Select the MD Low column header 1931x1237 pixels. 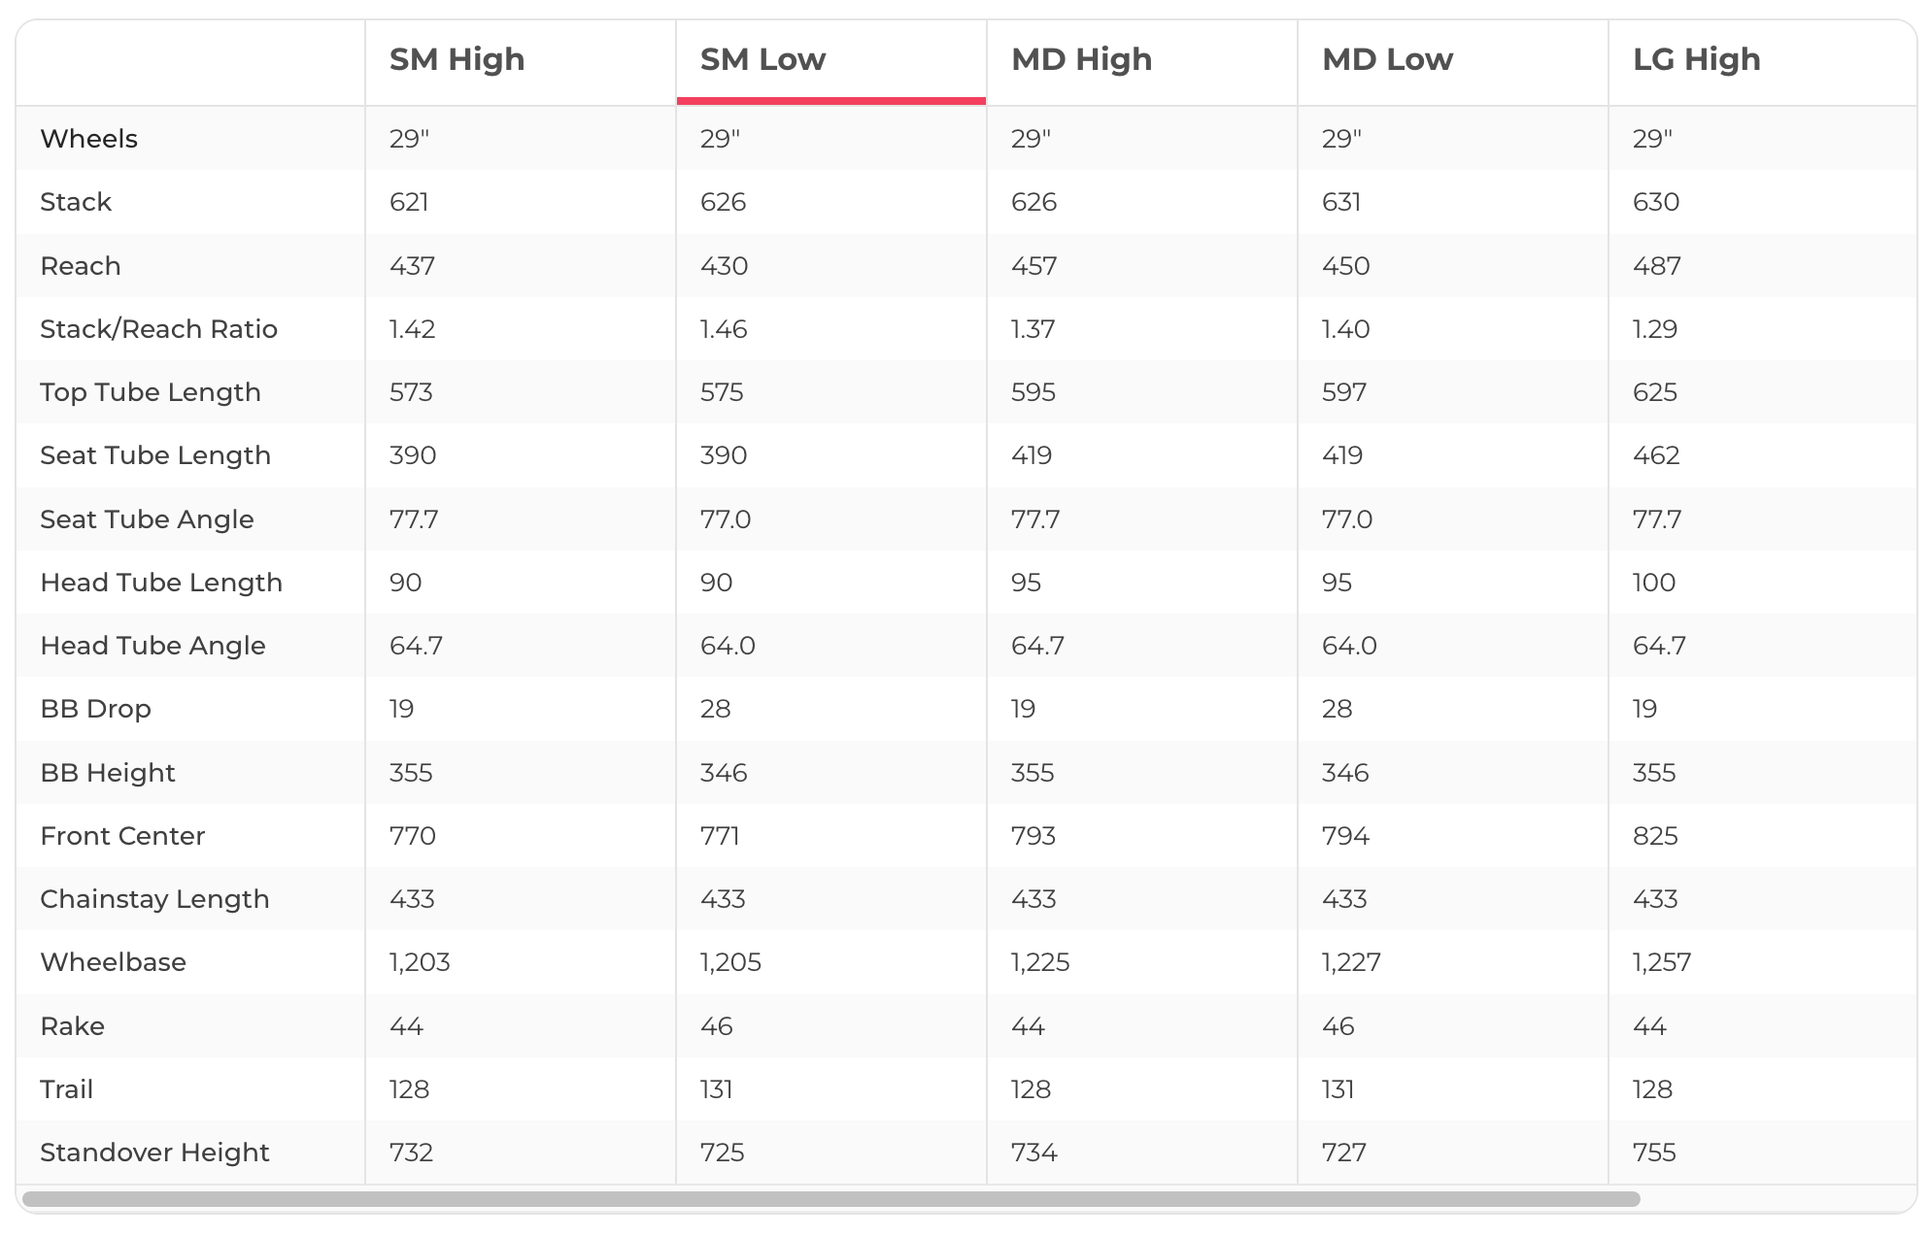coord(1387,60)
